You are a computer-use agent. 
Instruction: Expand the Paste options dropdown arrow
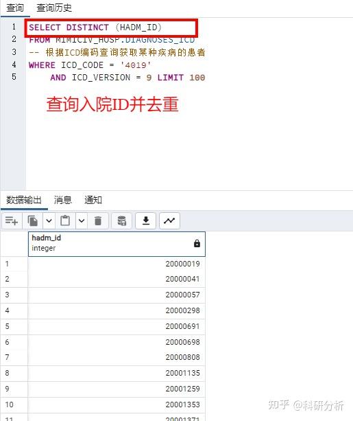click(82, 221)
